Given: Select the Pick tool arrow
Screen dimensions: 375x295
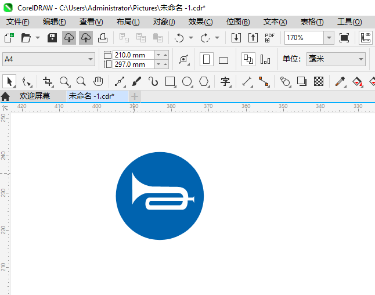Looking at the screenshot, I should 9,81.
